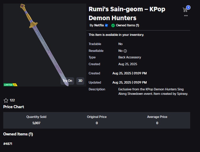
Task: Click the Average Price value 0
Action: 157,123
